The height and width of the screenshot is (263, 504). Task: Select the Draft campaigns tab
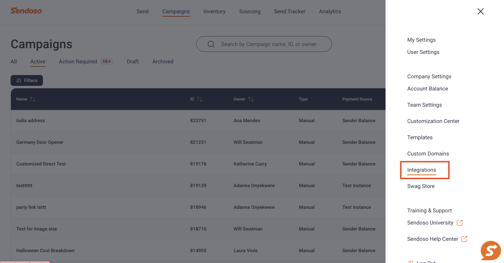pos(133,61)
